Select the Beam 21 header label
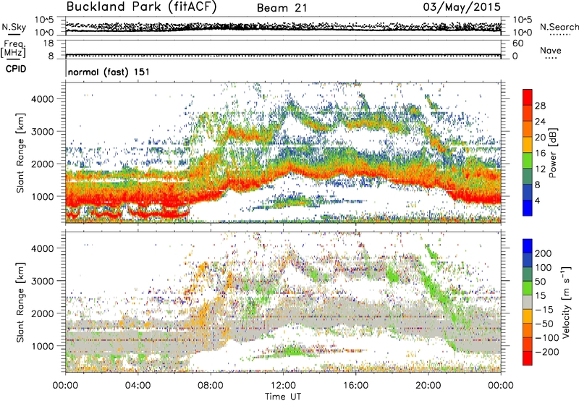The image size is (579, 401). 282,8
